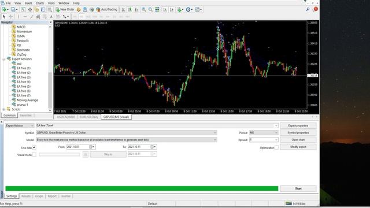The width and height of the screenshot is (370, 208).
Task: Toggle the Terminal toolbar icon
Action: coord(43,9)
